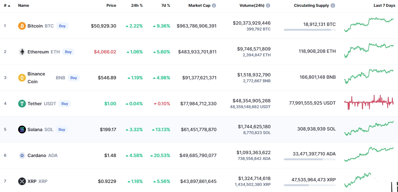Click Bitcoin 24h change 2.22%
The image size is (398, 192).
point(134,26)
